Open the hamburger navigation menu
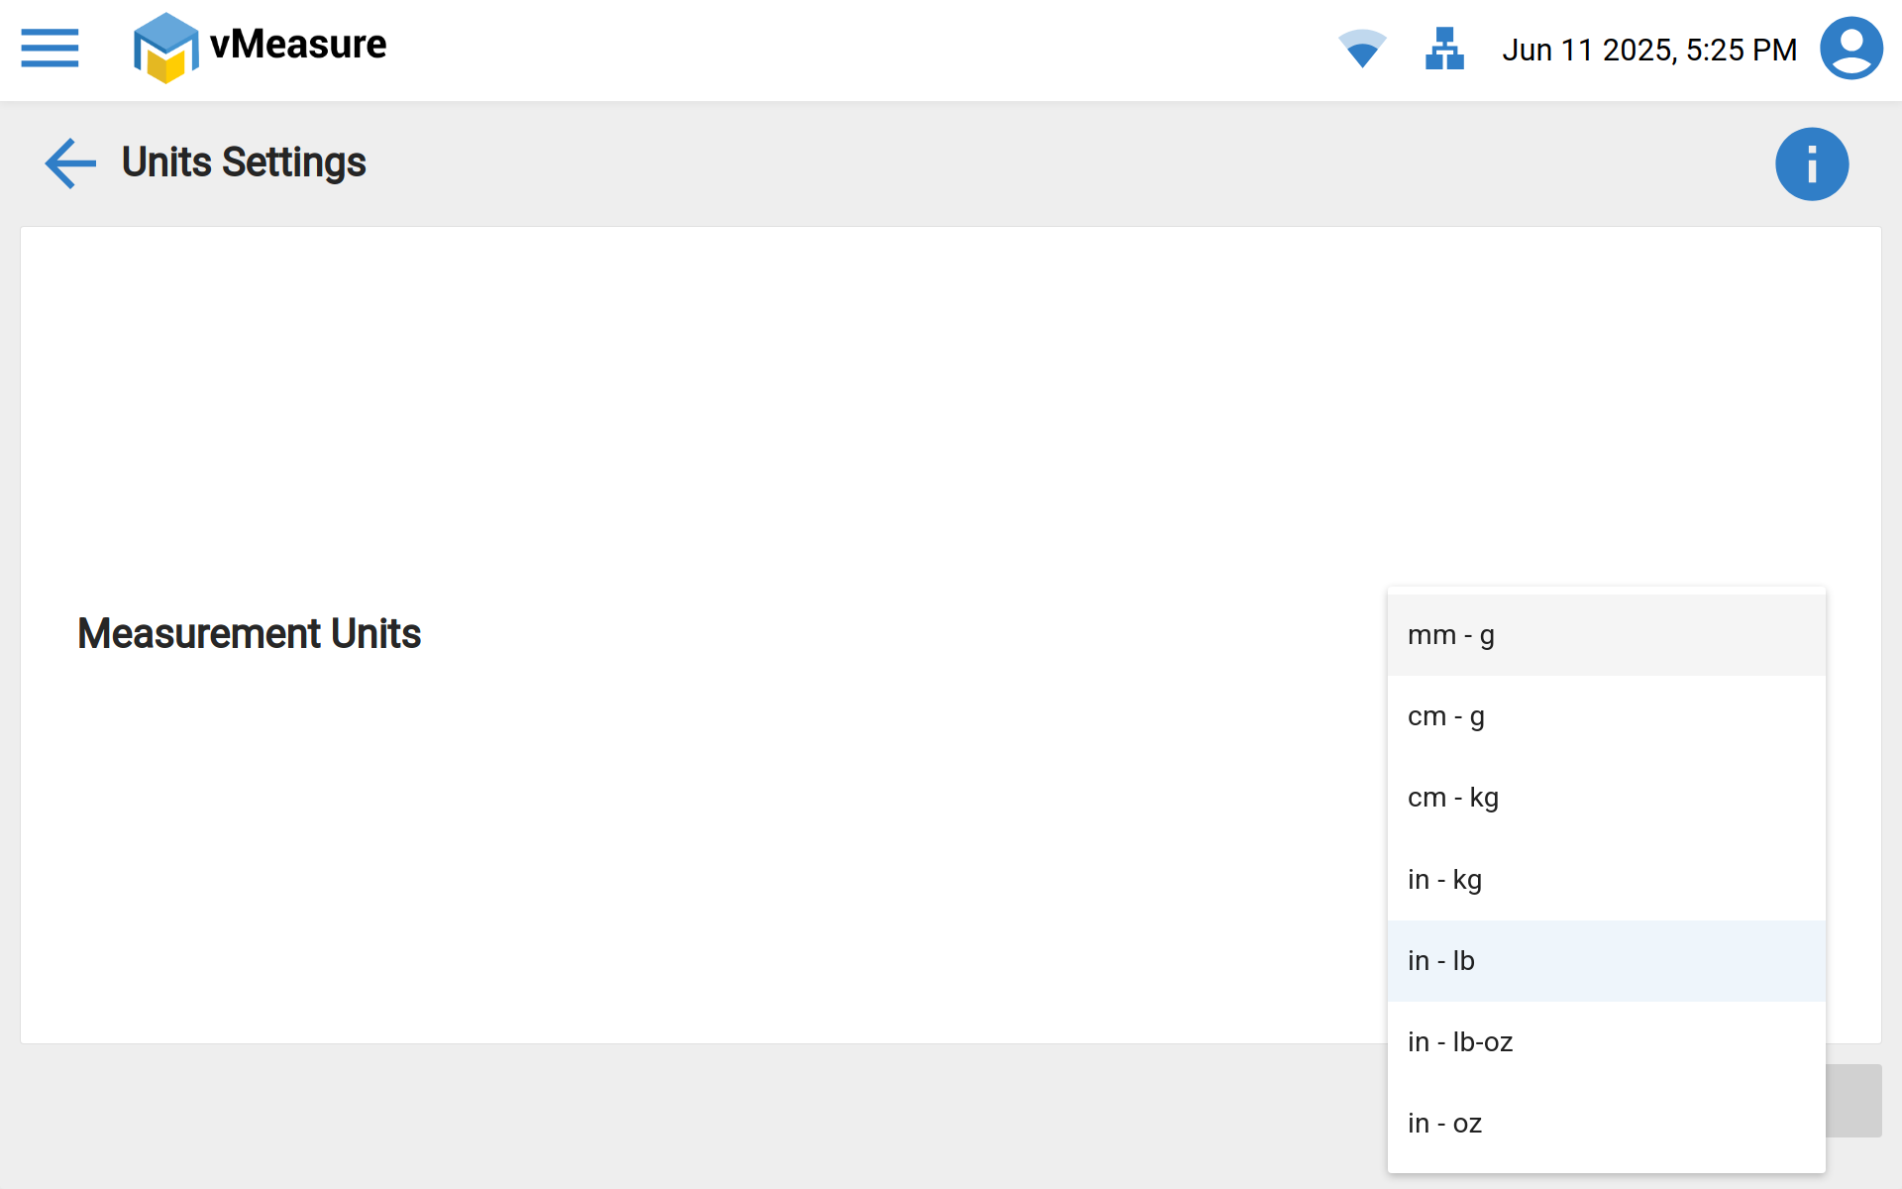The height and width of the screenshot is (1189, 1902). tap(50, 48)
